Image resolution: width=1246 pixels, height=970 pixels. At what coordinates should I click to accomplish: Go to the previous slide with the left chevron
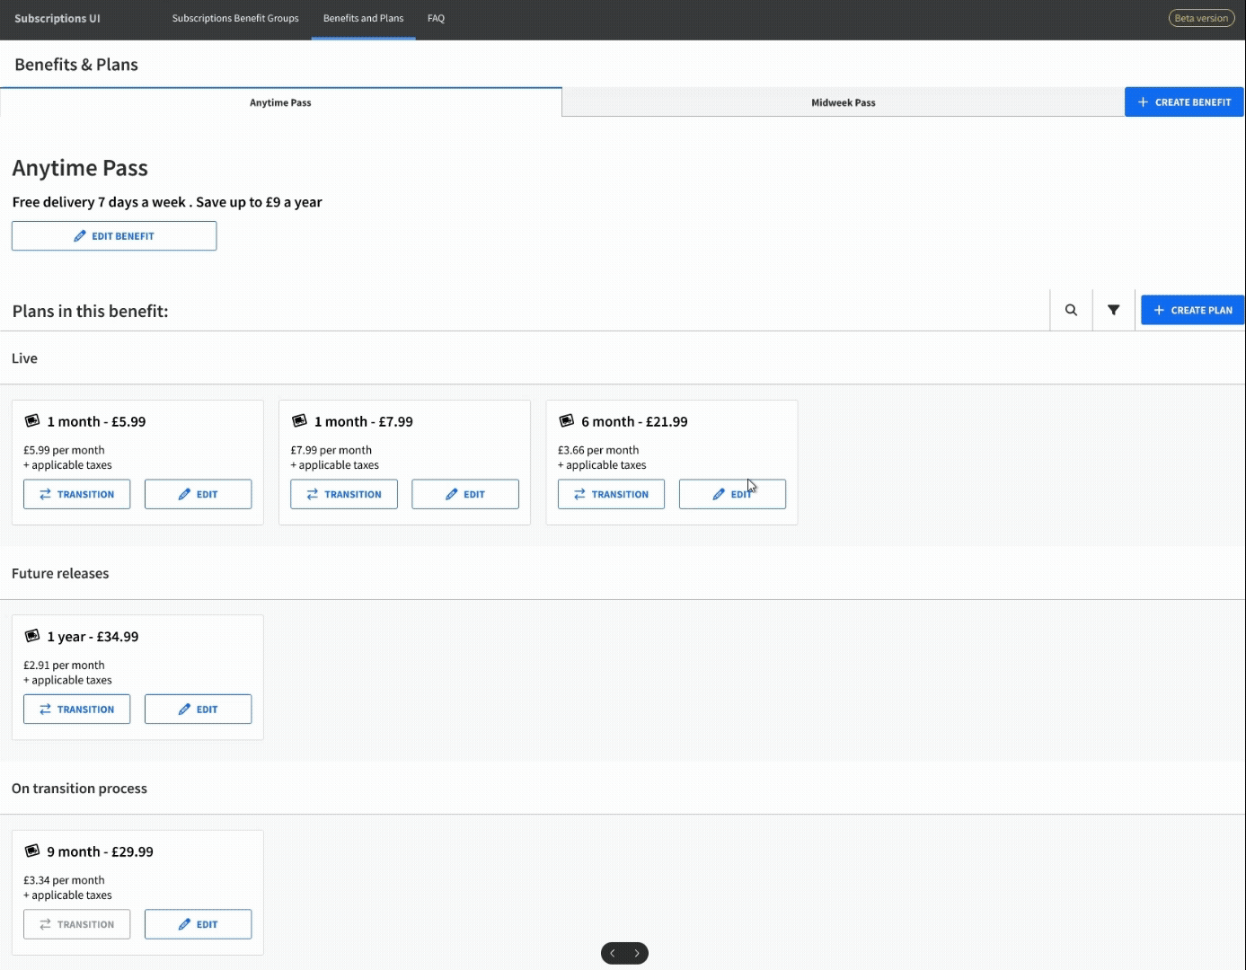tap(613, 953)
